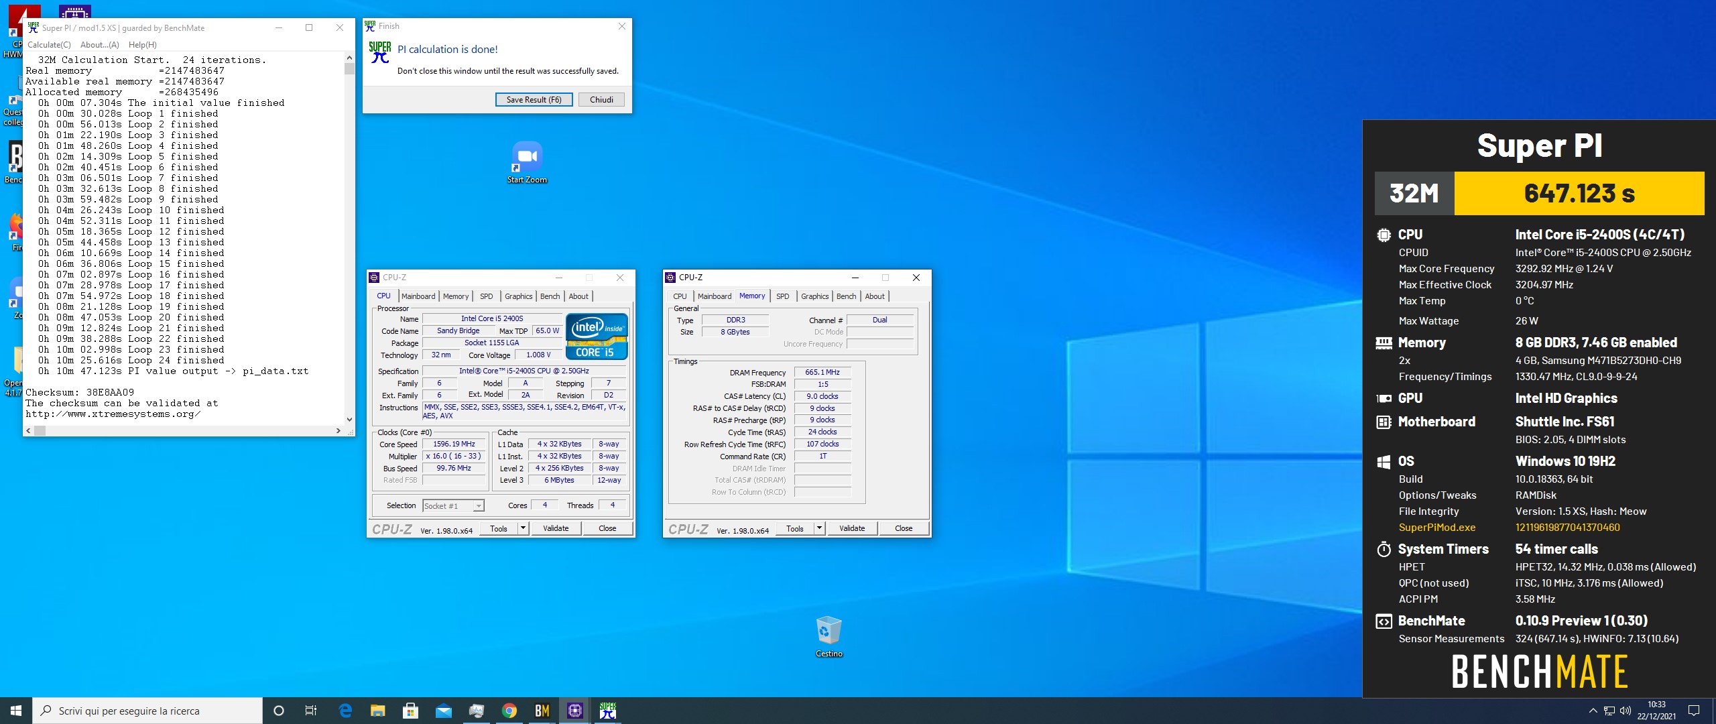Click Close button in right CPU-Z window

tap(904, 529)
